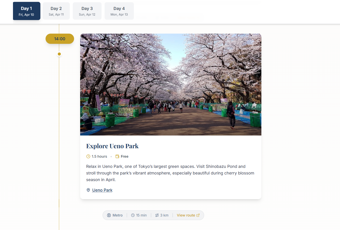This screenshot has width=340, height=230.
Task: Click the external link icon after View route
Action: 198,215
